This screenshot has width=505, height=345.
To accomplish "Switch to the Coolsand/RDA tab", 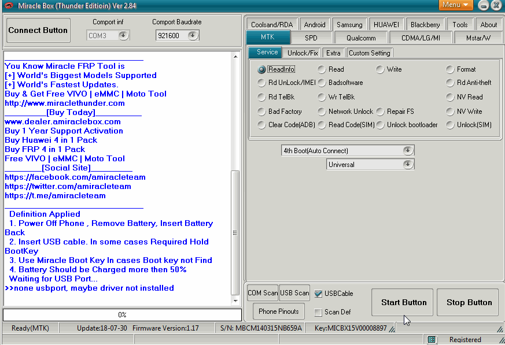I will click(272, 25).
